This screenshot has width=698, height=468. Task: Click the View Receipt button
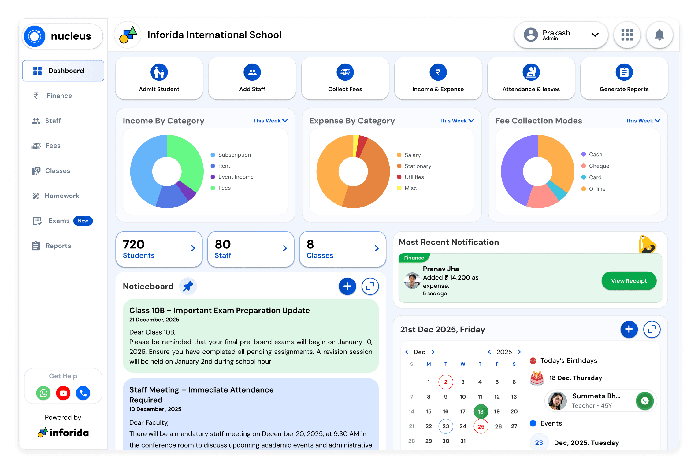coord(629,281)
